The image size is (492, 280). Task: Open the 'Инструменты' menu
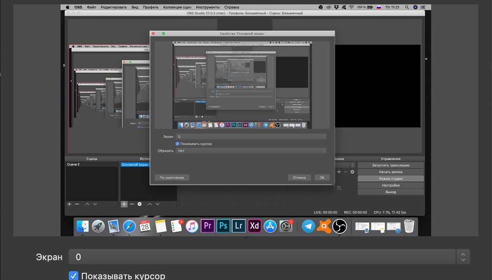click(208, 7)
